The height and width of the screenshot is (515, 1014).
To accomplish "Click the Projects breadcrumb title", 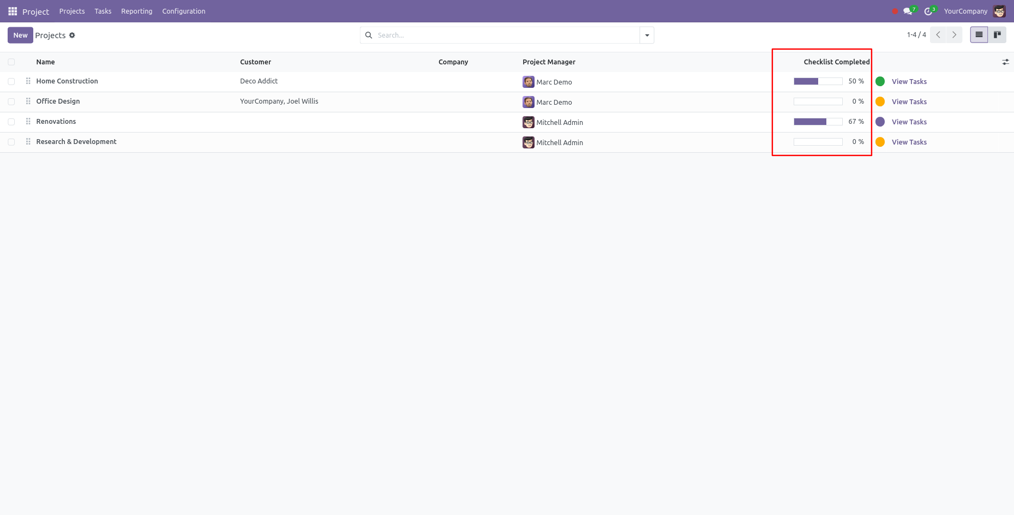I will pyautogui.click(x=50, y=35).
